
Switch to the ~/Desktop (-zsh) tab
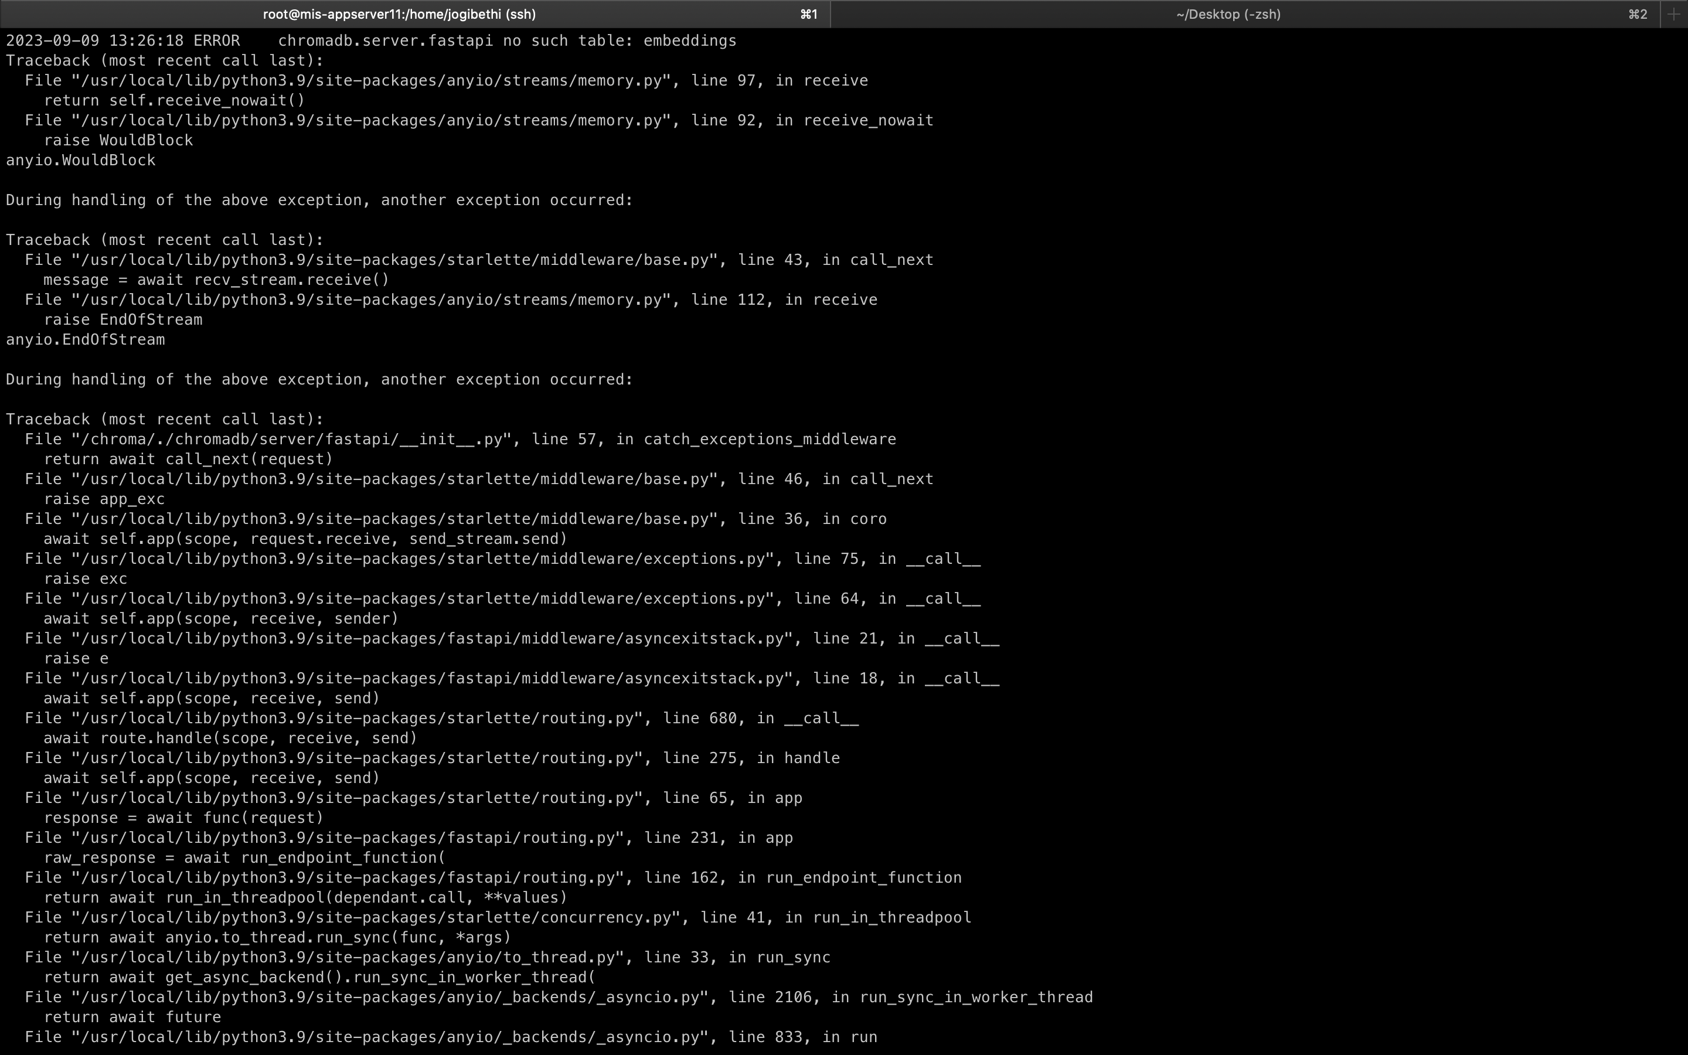1228,14
